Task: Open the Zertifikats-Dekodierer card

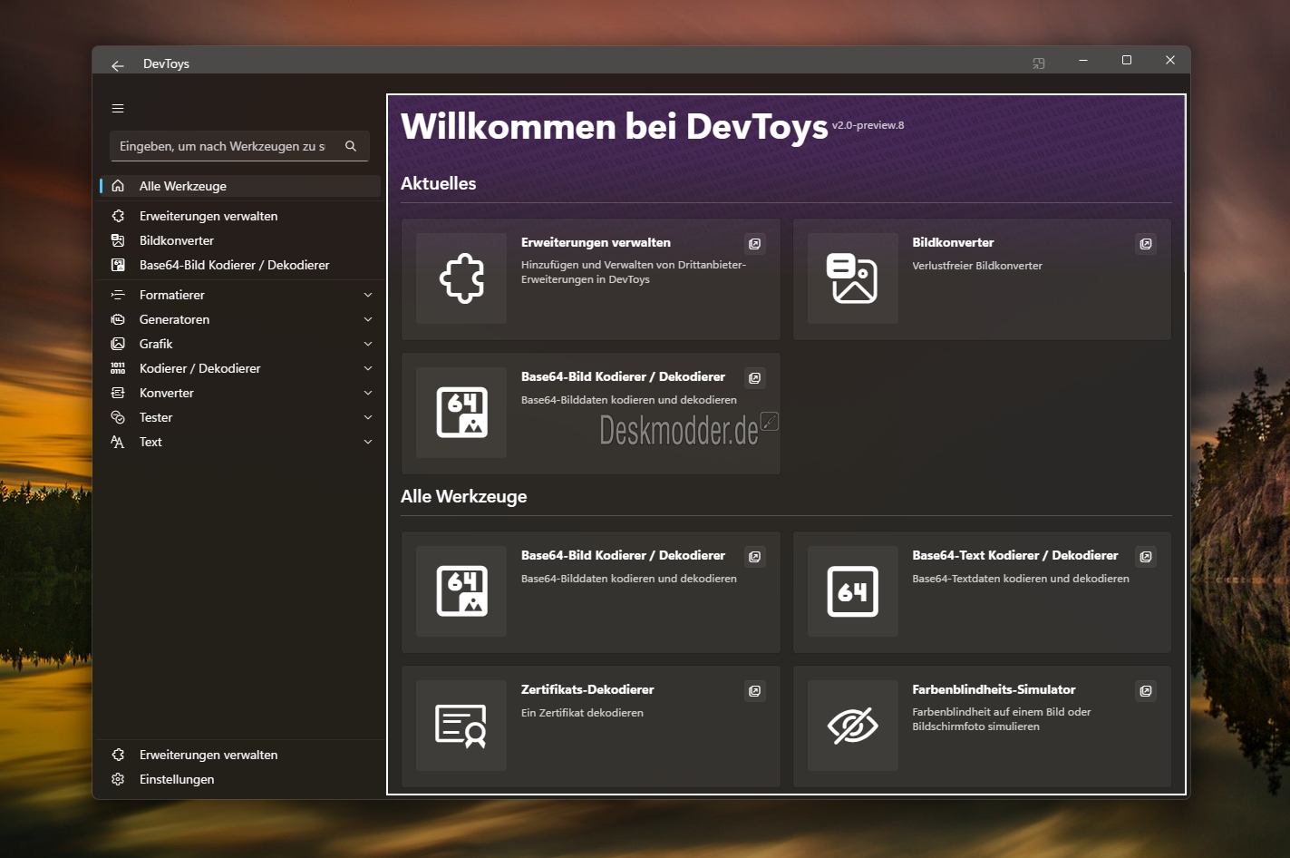Action: [x=590, y=726]
